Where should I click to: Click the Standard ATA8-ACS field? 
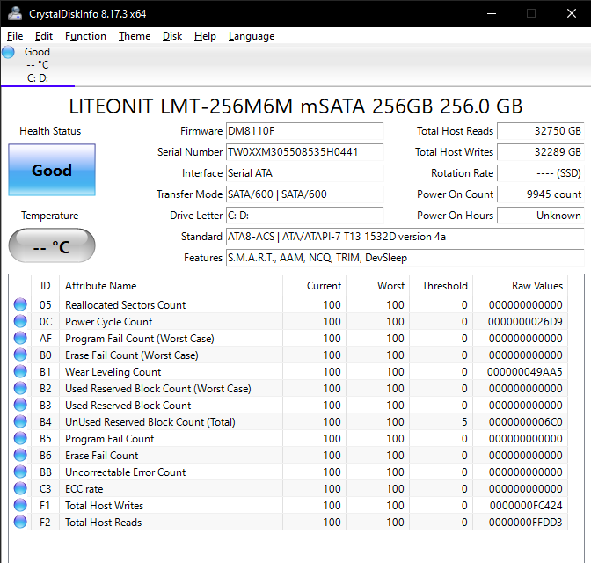tap(405, 237)
